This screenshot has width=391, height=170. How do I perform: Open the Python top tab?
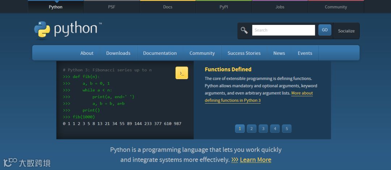(56, 7)
